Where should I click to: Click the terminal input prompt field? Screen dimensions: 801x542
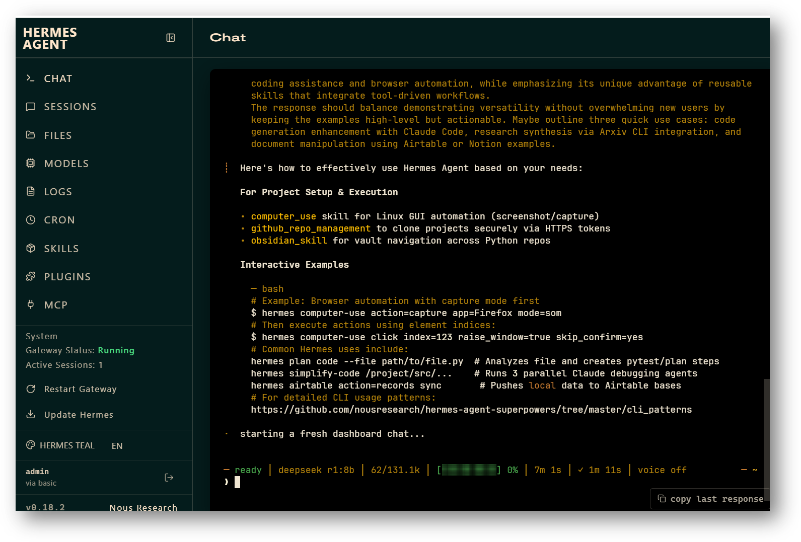click(x=491, y=482)
